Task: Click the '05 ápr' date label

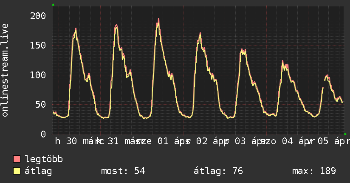Action: point(334,141)
